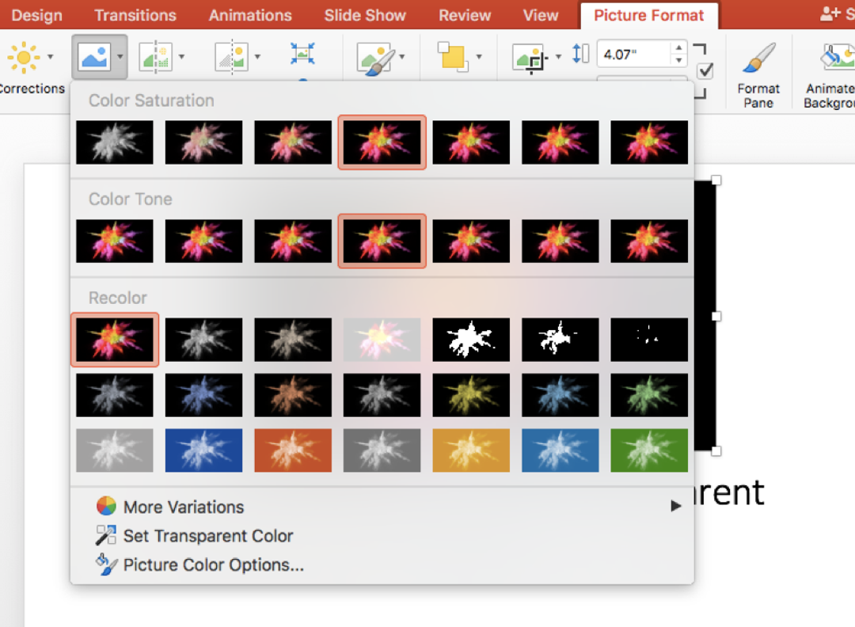Switch to the Animations ribbon tab
This screenshot has width=855, height=627.
point(250,15)
